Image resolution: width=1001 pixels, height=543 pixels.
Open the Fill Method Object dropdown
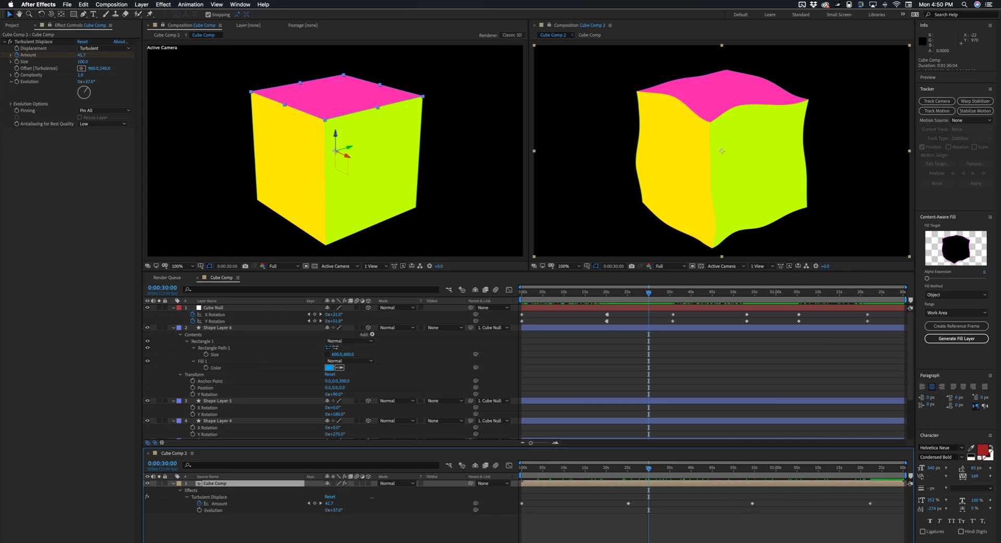(x=956, y=295)
